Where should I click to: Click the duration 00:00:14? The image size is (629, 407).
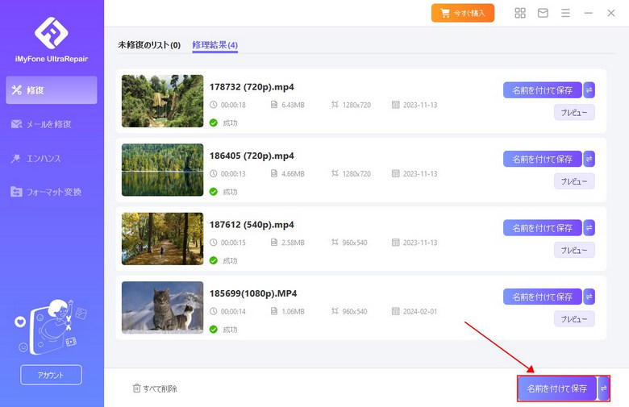pos(233,312)
